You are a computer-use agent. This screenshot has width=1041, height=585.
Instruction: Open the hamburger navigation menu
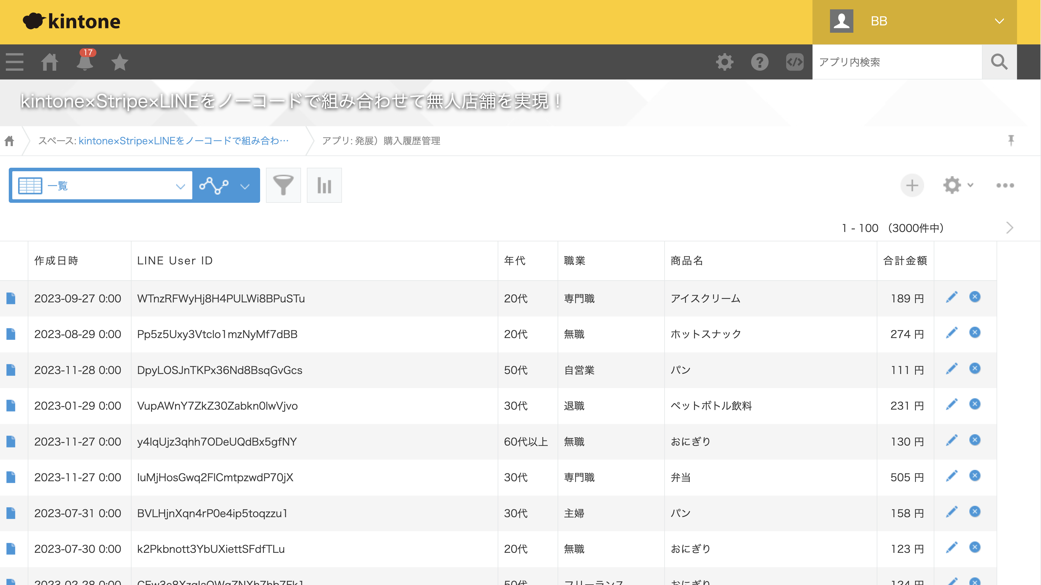14,62
